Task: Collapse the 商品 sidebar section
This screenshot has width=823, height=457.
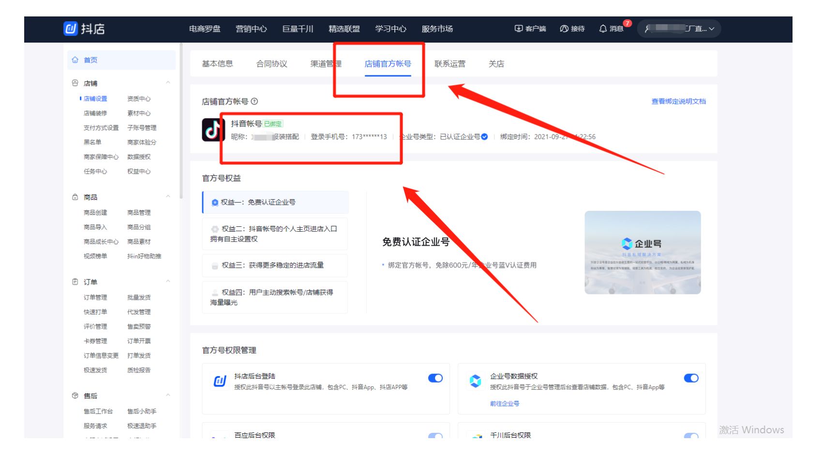Action: point(168,196)
